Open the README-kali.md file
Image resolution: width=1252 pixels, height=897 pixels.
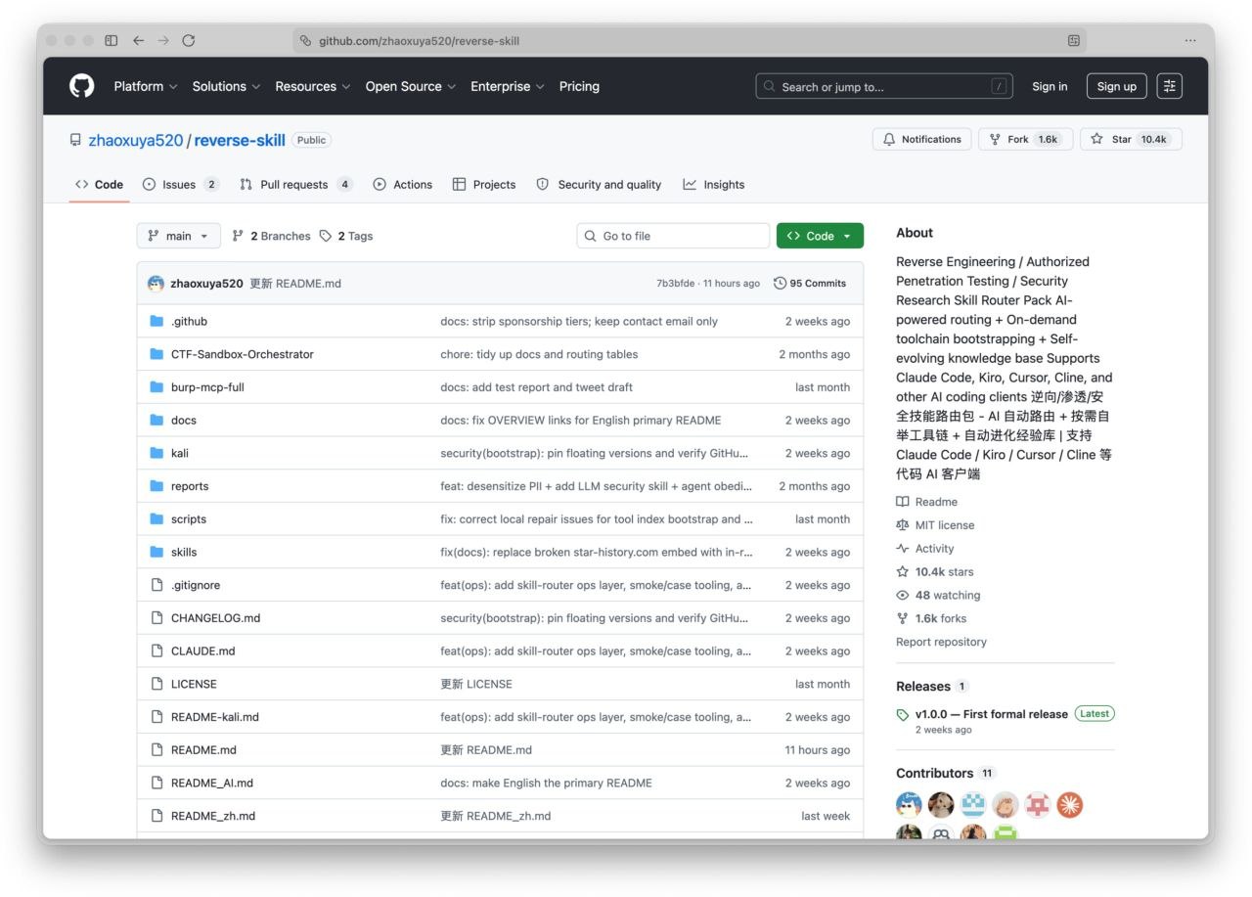(215, 717)
